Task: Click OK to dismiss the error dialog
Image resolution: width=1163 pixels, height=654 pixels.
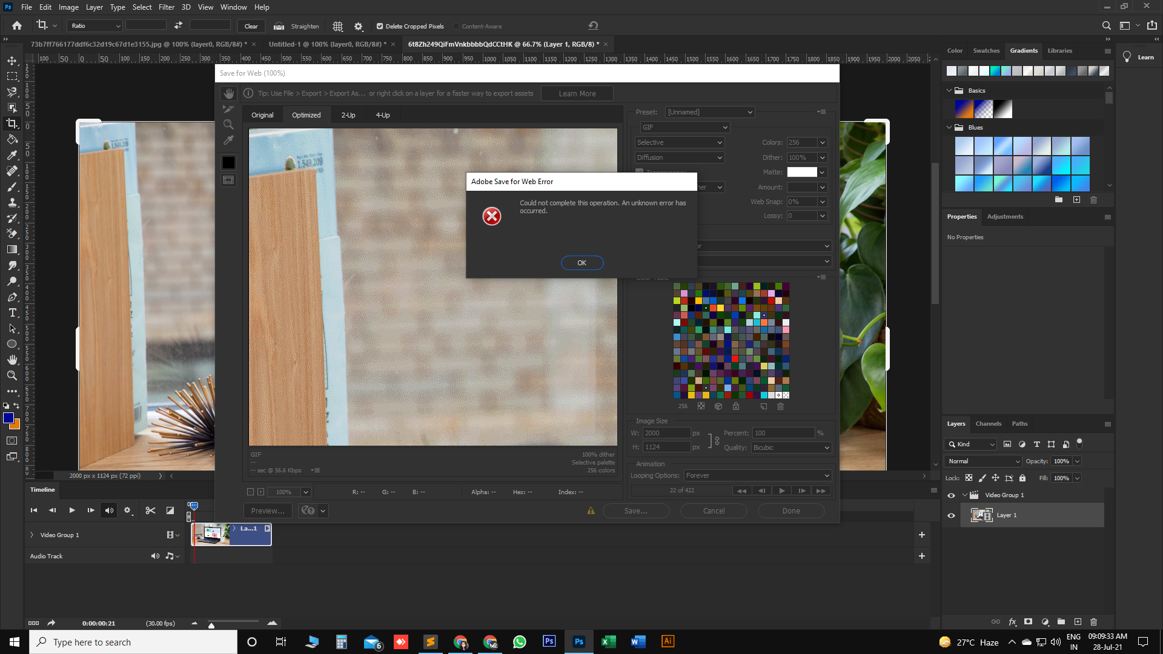Action: pos(582,262)
